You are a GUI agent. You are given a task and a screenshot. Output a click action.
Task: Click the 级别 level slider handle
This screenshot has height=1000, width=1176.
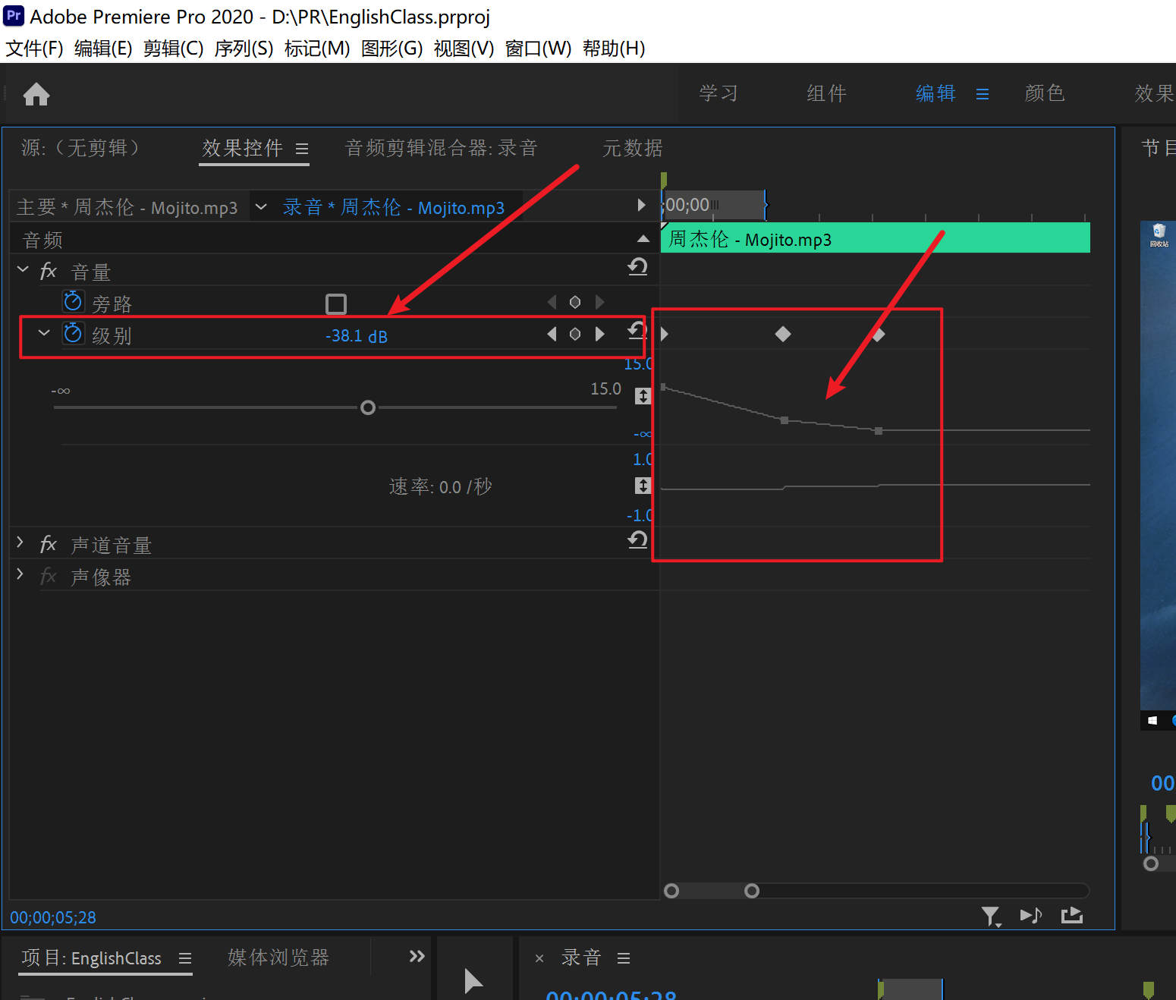coord(368,407)
